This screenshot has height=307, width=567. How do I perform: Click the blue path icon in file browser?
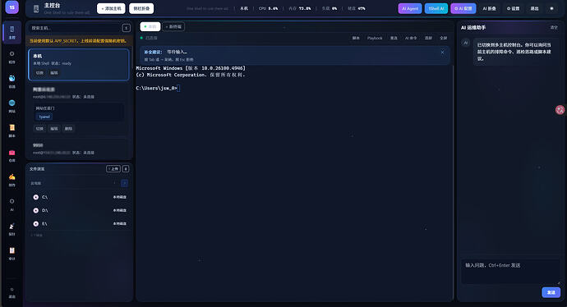tap(124, 183)
